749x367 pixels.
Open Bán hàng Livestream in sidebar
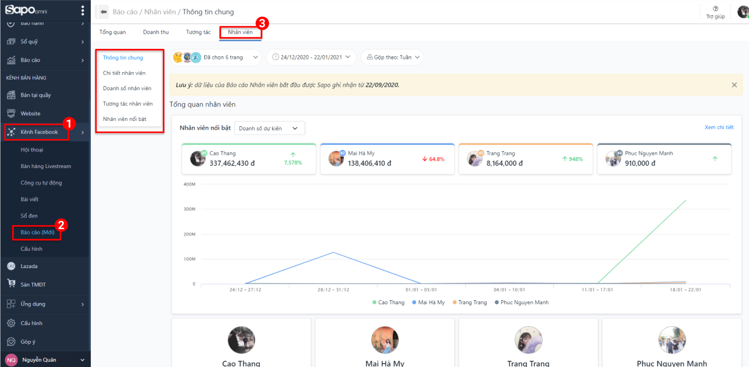coord(45,166)
